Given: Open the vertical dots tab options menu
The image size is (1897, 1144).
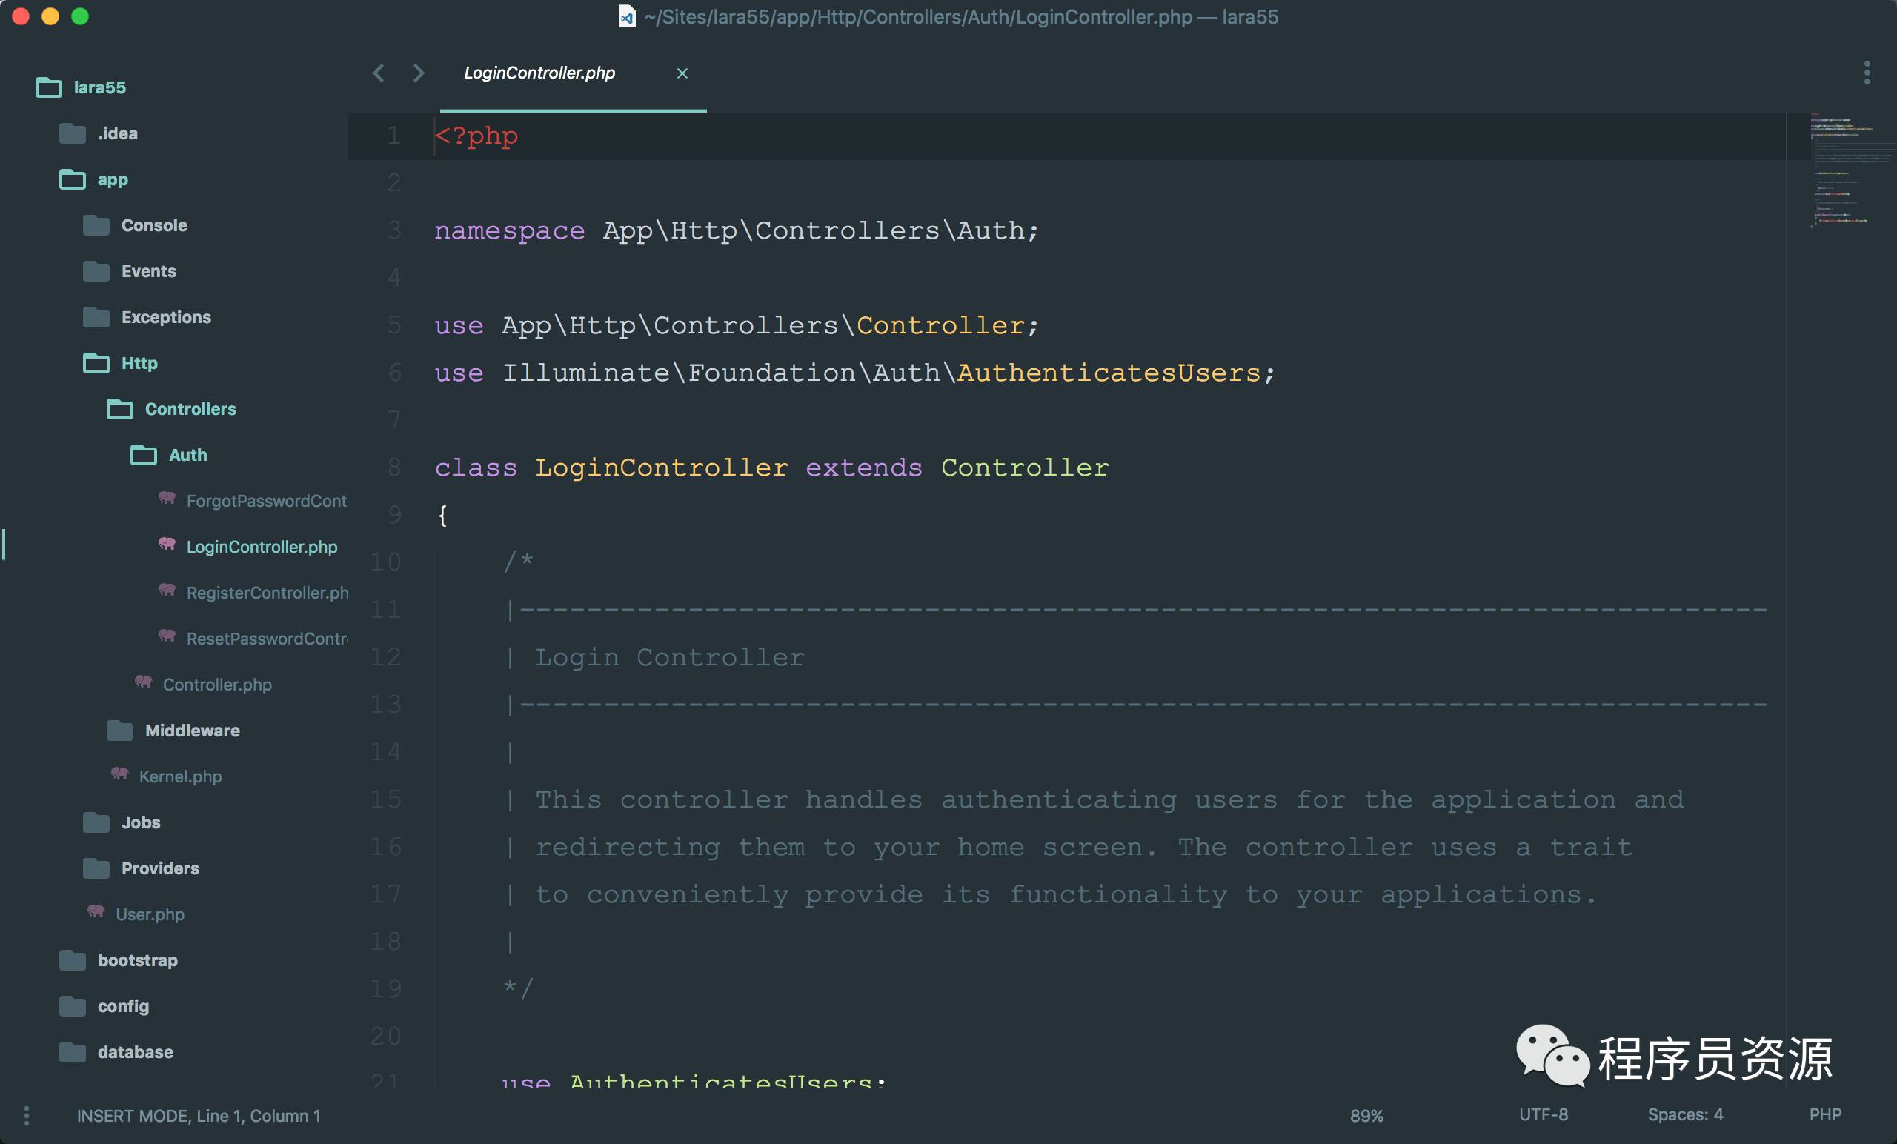Looking at the screenshot, I should (x=1867, y=73).
